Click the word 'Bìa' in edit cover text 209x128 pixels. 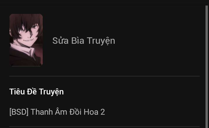click(78, 41)
